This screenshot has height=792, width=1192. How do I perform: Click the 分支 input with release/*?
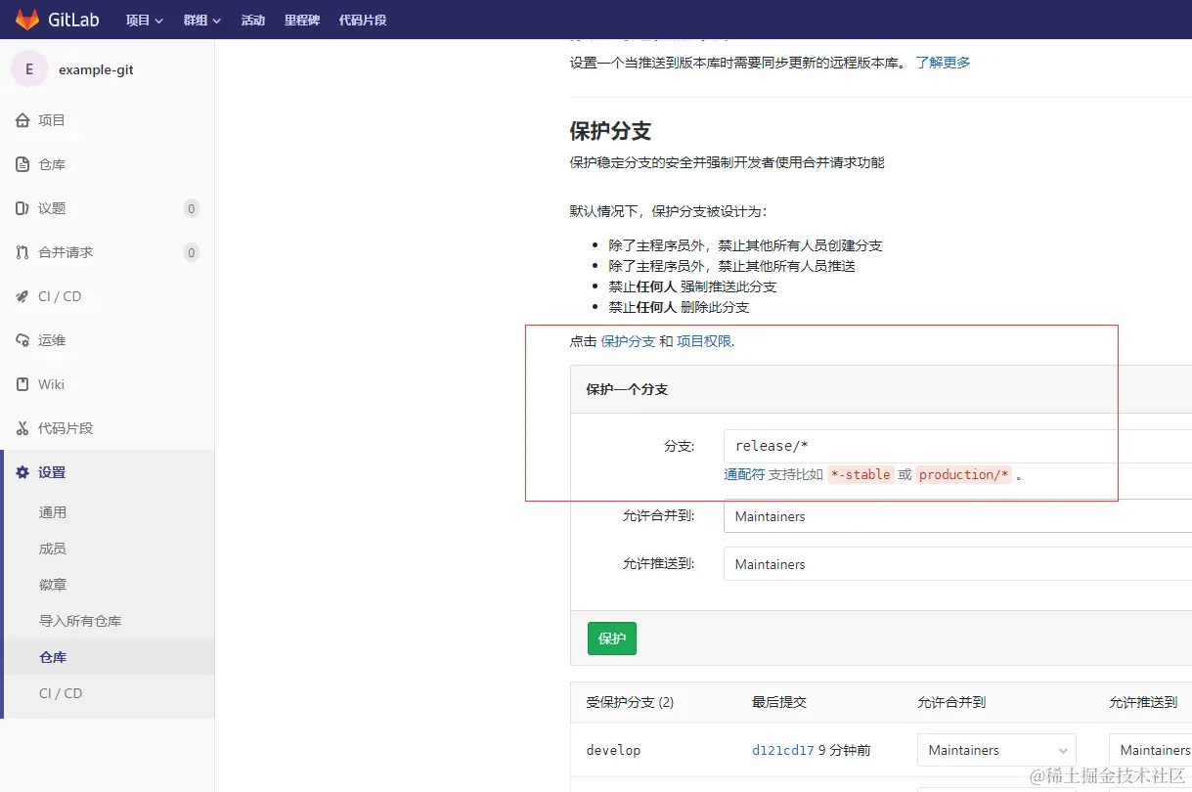pos(957,446)
